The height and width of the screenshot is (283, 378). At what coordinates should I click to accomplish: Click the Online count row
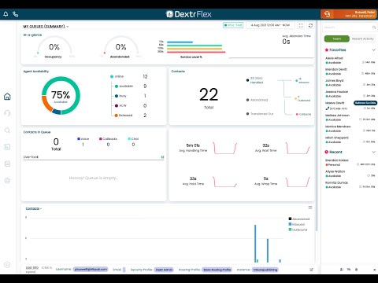(129, 76)
